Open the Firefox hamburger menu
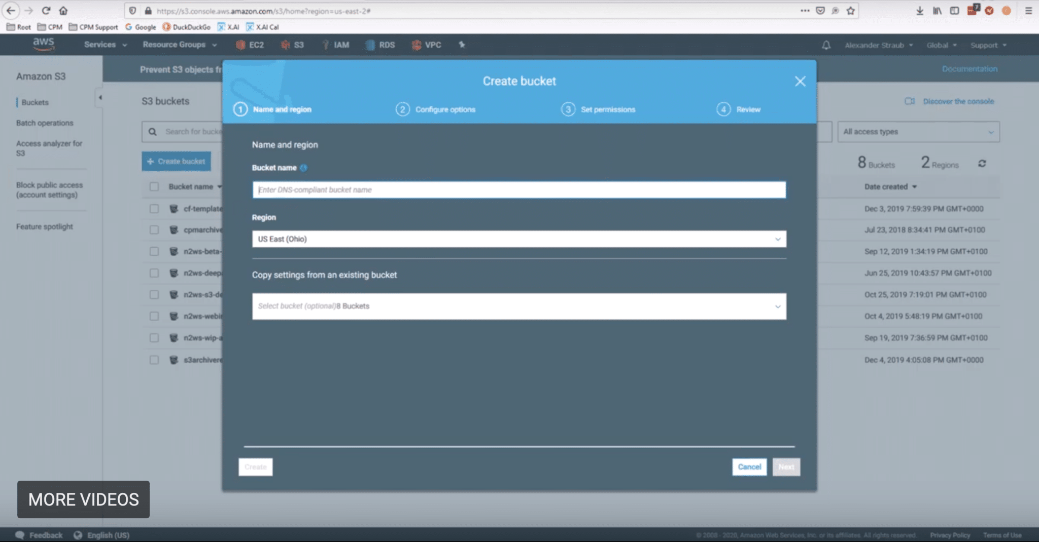Image resolution: width=1039 pixels, height=542 pixels. click(x=1028, y=11)
